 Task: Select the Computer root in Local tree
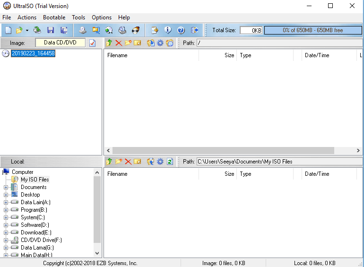(x=23, y=172)
